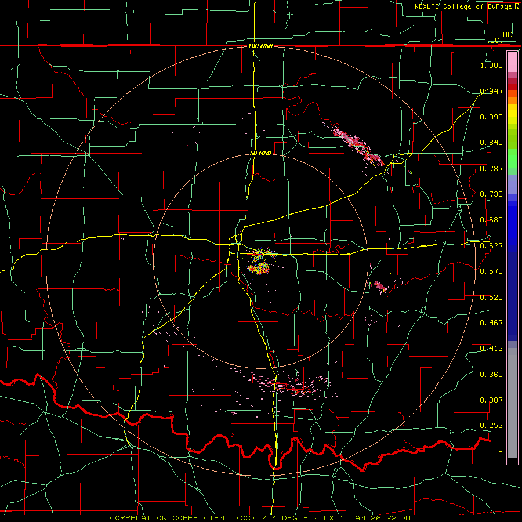The height and width of the screenshot is (522, 522).
Task: Click the 0.573 legend value
Action: click(491, 271)
